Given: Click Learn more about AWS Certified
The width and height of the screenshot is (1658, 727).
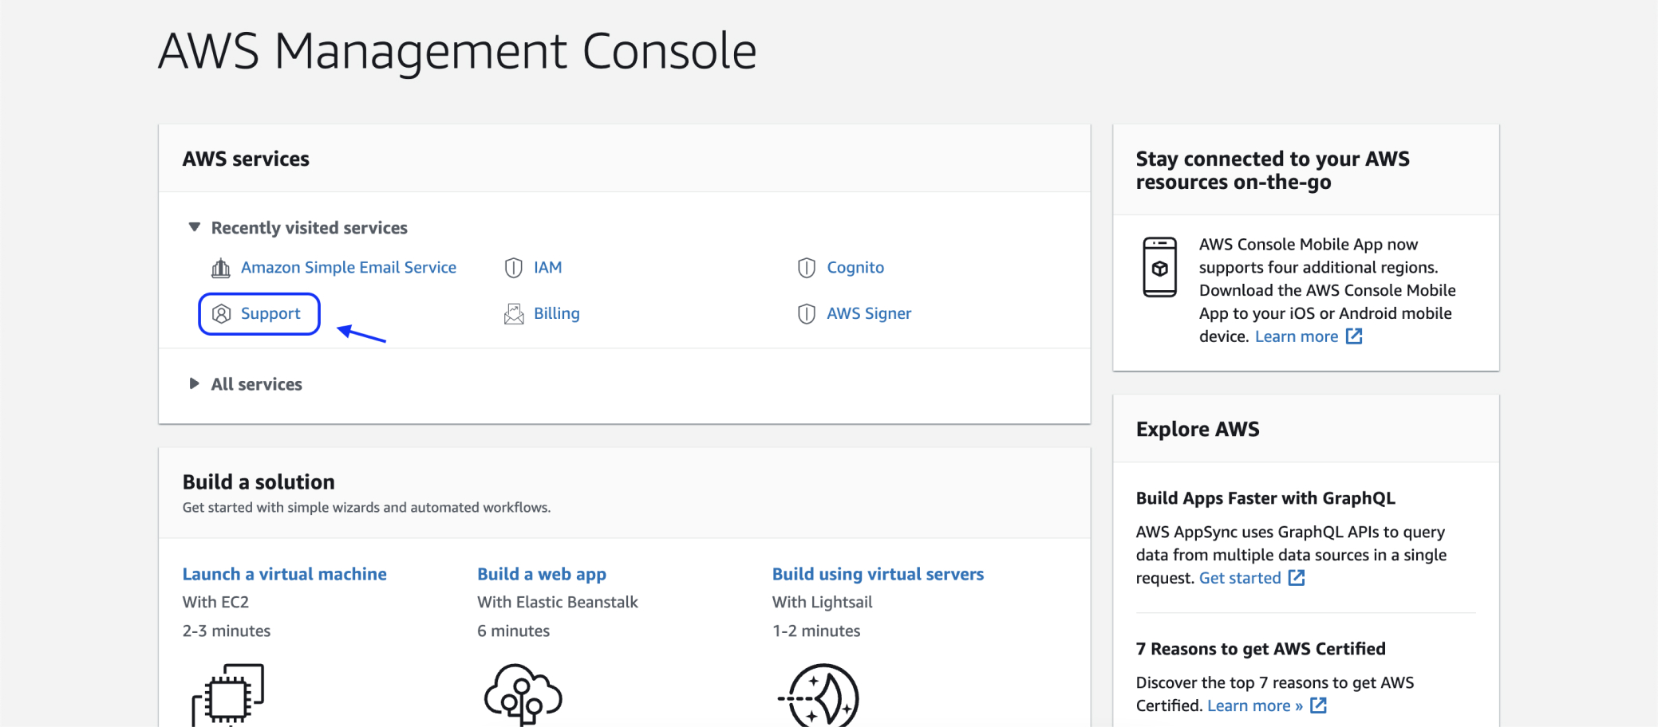Looking at the screenshot, I should pyautogui.click(x=1250, y=705).
